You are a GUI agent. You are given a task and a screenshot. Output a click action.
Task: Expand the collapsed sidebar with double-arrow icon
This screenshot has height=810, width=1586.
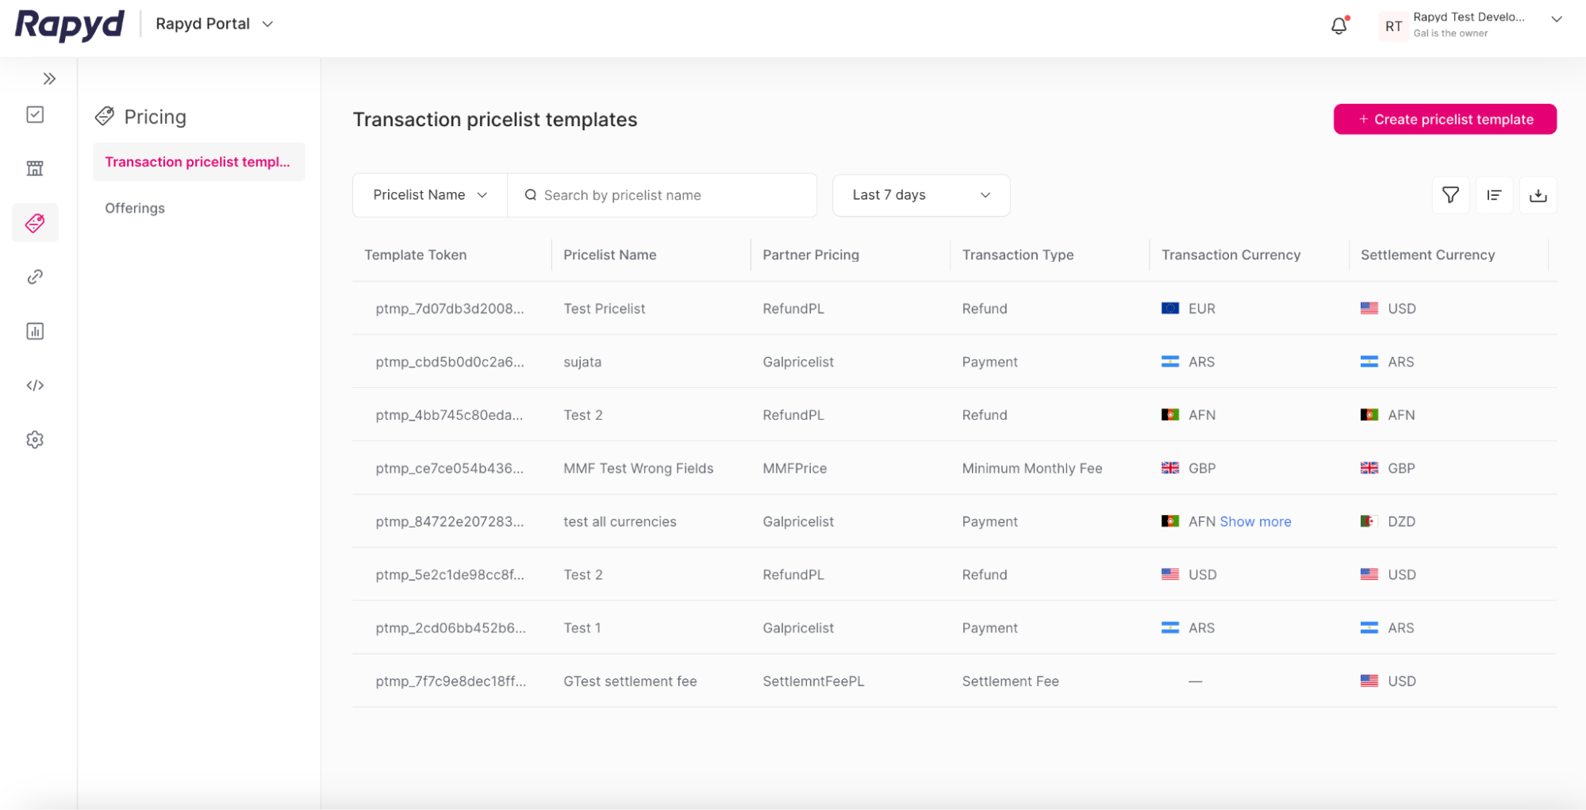(x=49, y=79)
